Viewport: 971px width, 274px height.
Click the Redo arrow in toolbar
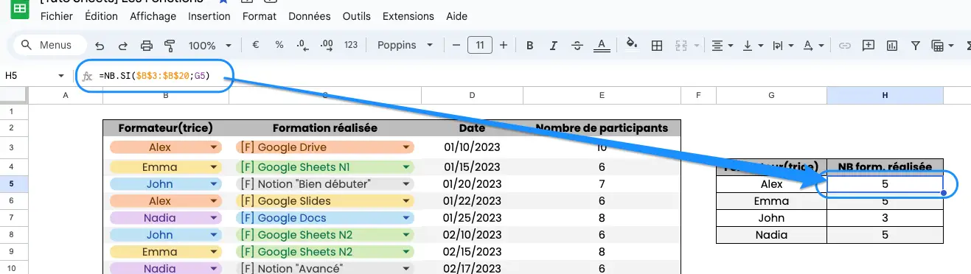coord(123,46)
